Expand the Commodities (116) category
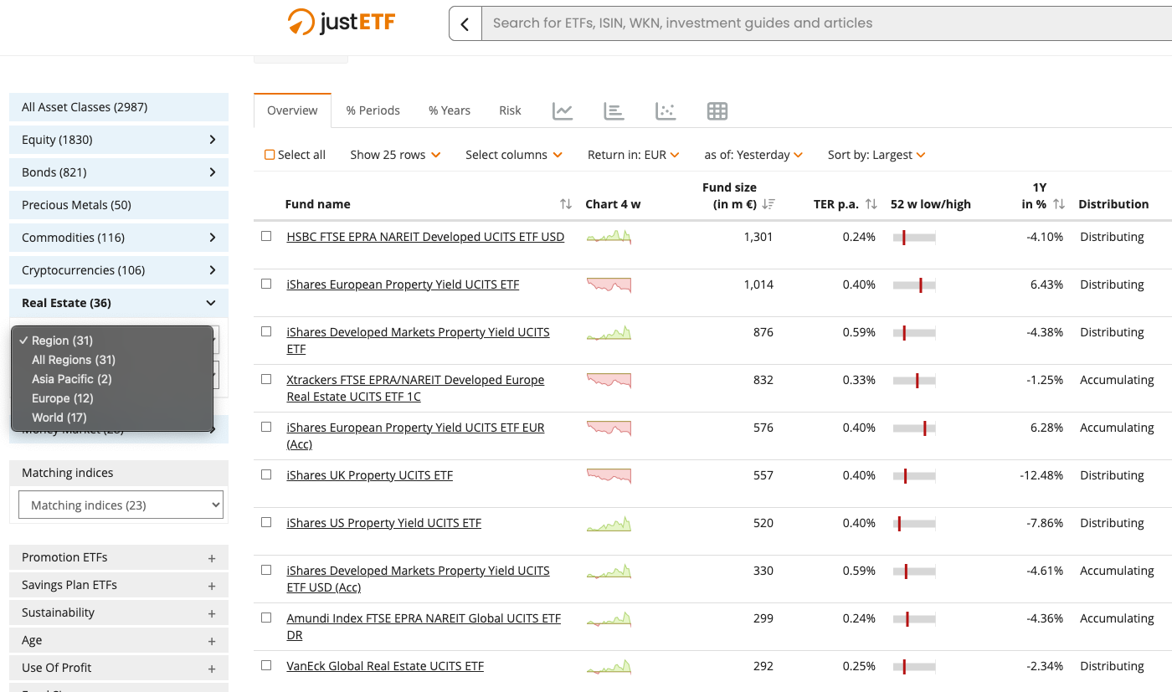The image size is (1172, 692). [119, 238]
